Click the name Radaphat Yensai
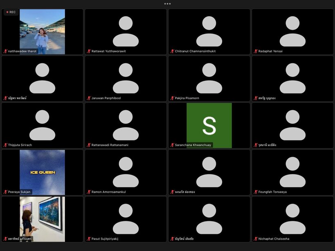 tap(270, 51)
